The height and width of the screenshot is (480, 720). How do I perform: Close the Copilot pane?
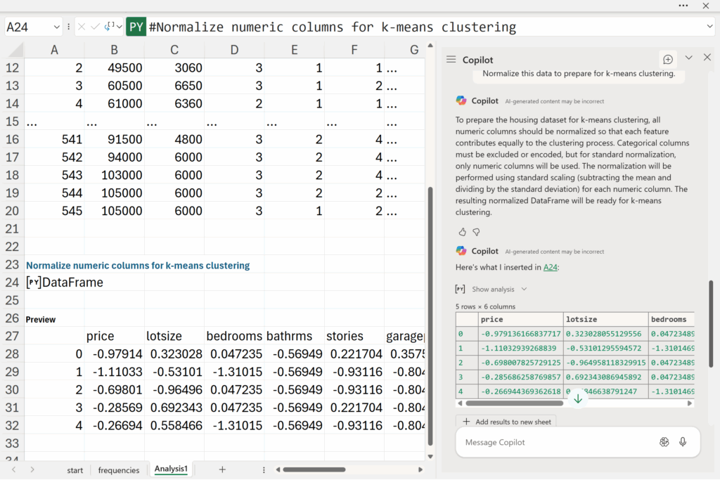(x=707, y=58)
